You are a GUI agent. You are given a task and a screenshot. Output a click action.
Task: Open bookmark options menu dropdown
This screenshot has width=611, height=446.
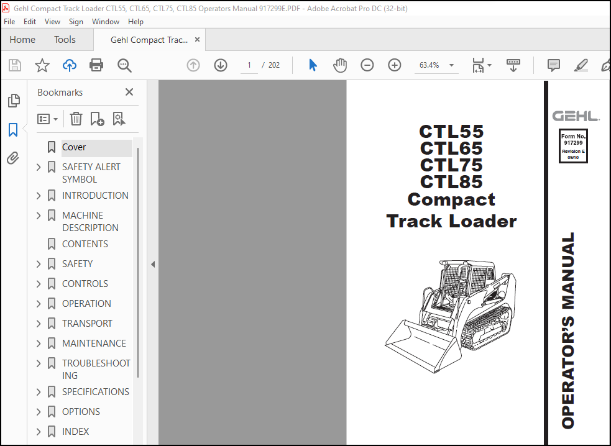47,119
